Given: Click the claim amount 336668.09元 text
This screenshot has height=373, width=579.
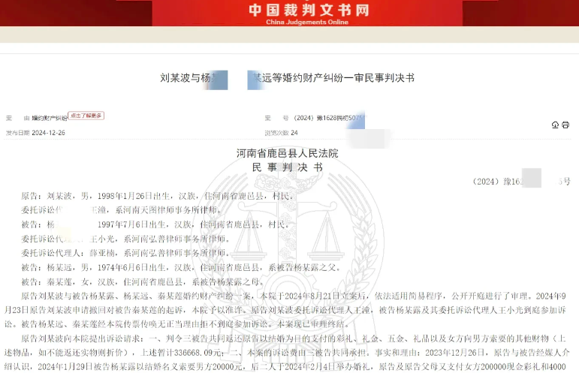Looking at the screenshot, I should click(x=198, y=353).
